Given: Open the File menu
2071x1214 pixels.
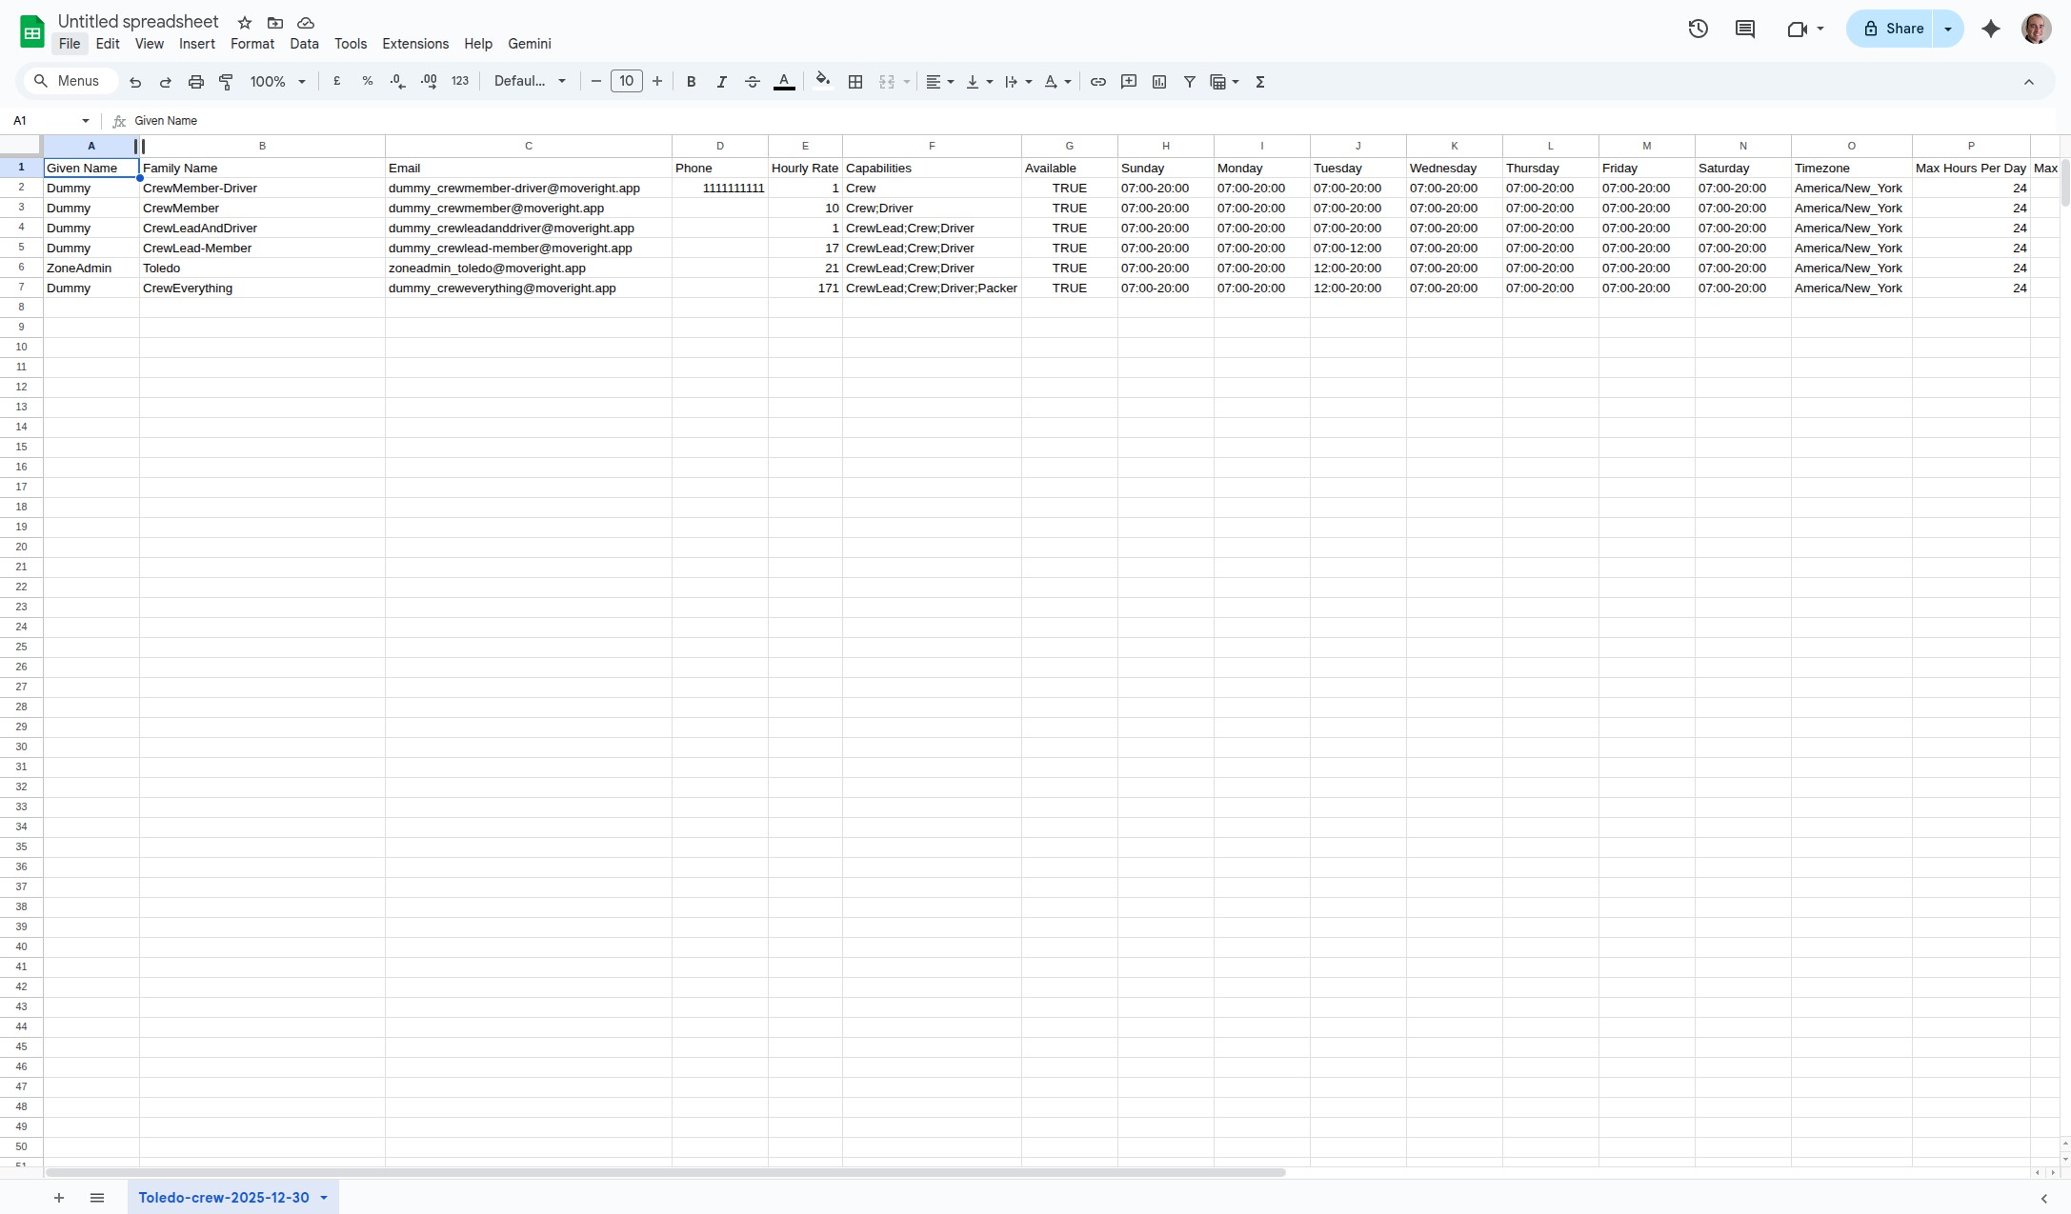Looking at the screenshot, I should click(x=70, y=44).
